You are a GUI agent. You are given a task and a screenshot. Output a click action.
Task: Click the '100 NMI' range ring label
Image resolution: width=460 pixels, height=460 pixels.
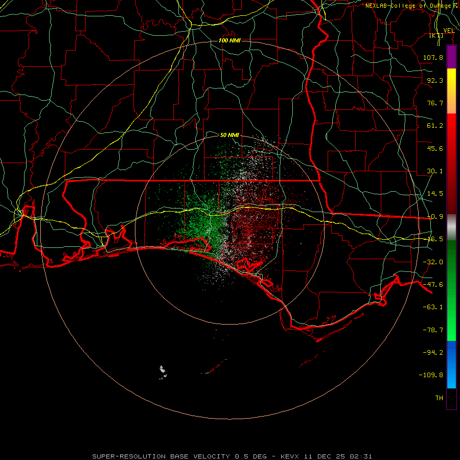[229, 40]
